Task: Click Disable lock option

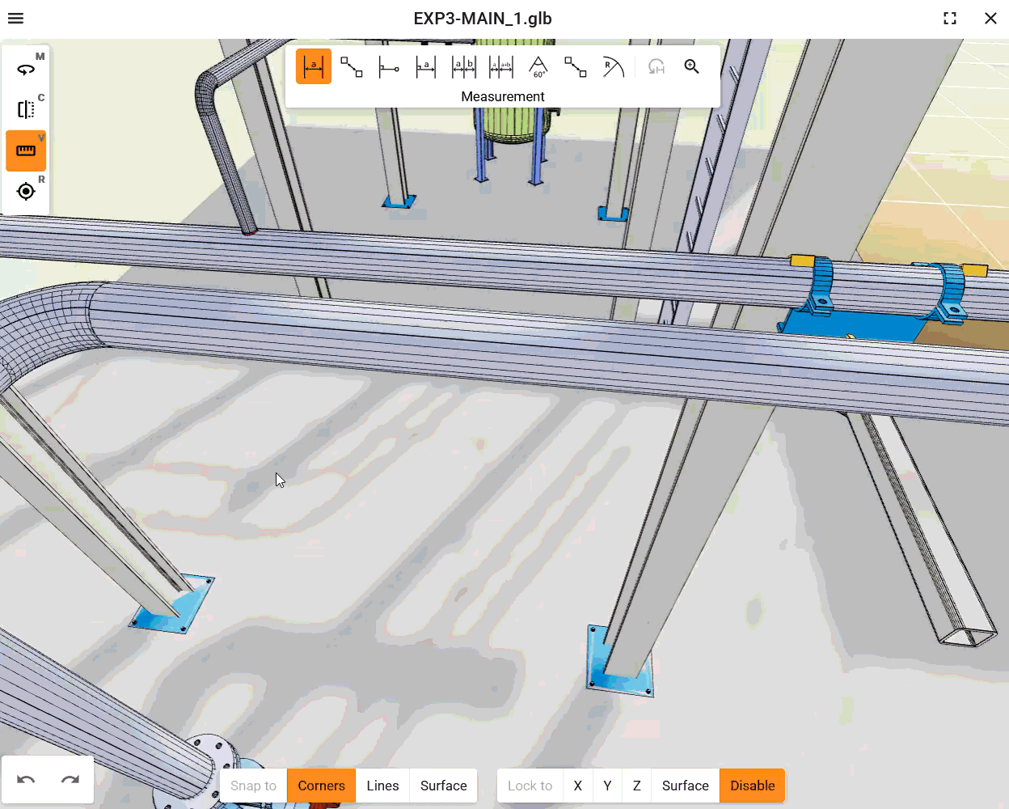Action: coord(753,786)
